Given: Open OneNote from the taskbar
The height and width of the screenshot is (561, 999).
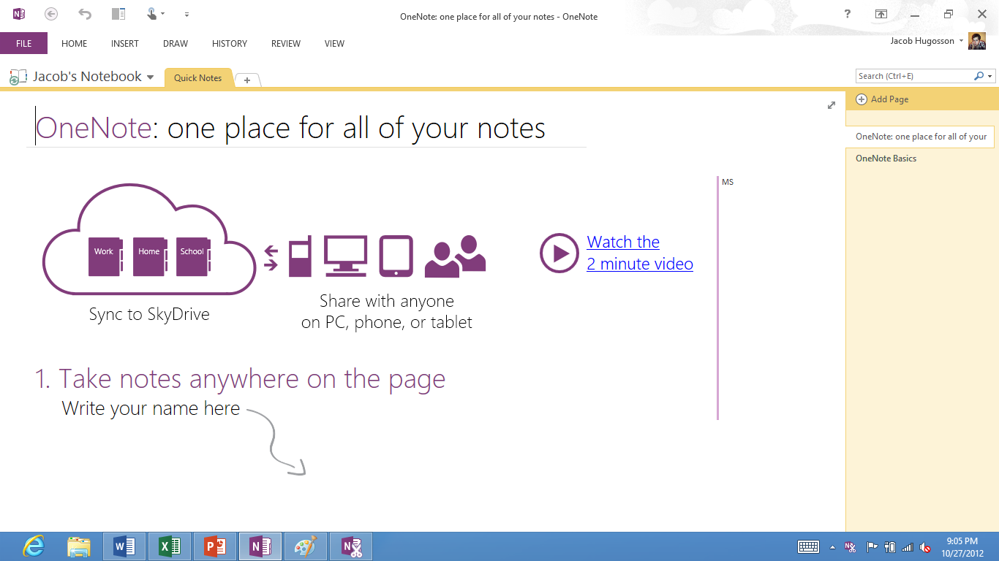Looking at the screenshot, I should pos(260,546).
